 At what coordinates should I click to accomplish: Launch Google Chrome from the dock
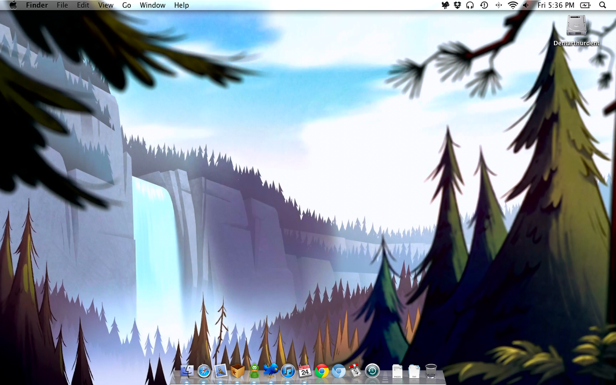click(322, 371)
